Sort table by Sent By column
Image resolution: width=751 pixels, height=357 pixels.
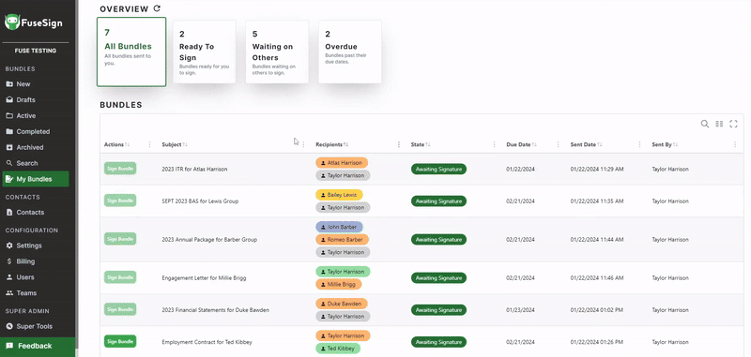click(665, 144)
